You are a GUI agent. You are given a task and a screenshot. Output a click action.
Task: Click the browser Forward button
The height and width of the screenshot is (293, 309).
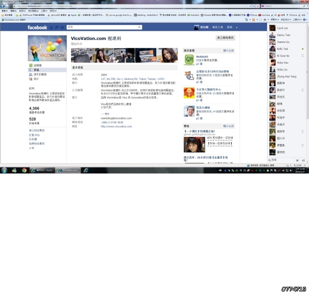(7, 6)
